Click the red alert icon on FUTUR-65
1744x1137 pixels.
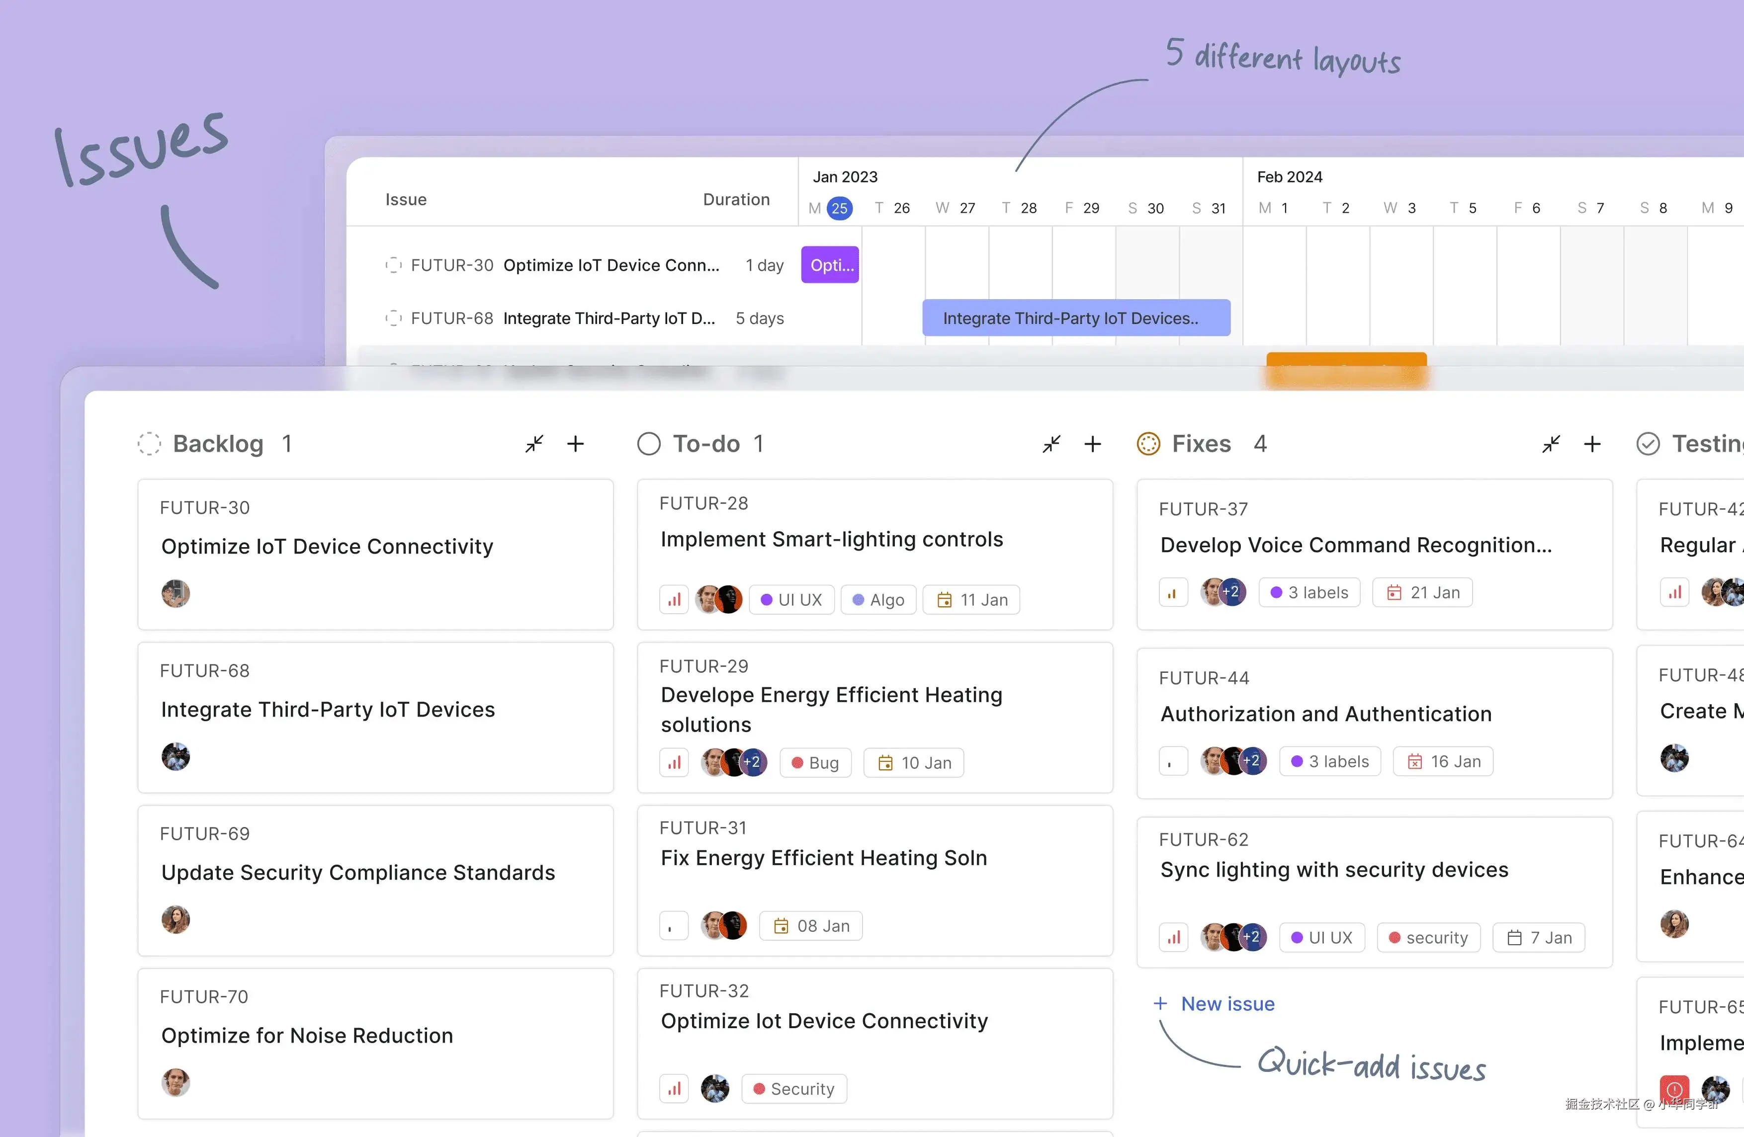coord(1674,1089)
